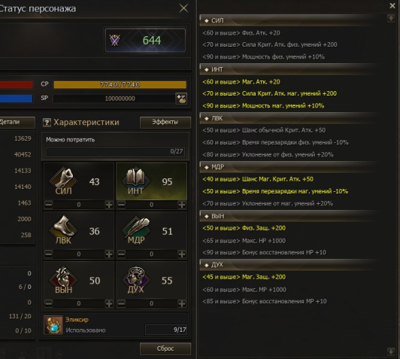Collapse the СИЛ bonus section header
Image resolution: width=400 pixels, height=359 pixels.
pos(288,20)
